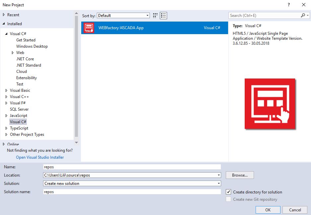Open the Sort by Default dropdown
Screen dimensions: 311x215
[x=123, y=16]
